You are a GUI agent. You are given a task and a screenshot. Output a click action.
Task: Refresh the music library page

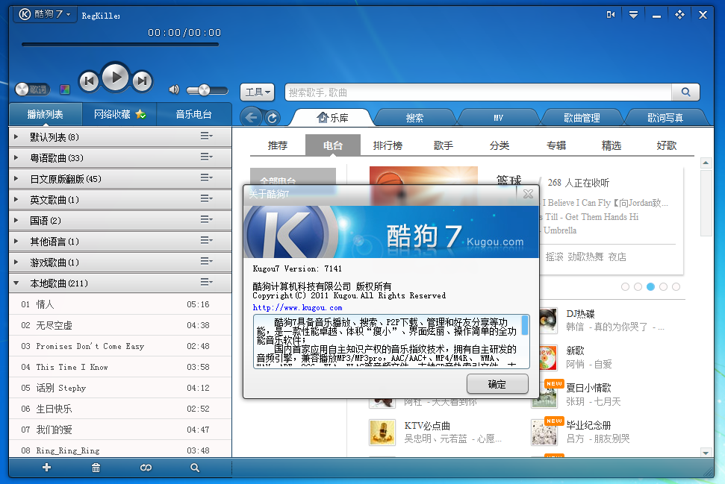click(273, 119)
